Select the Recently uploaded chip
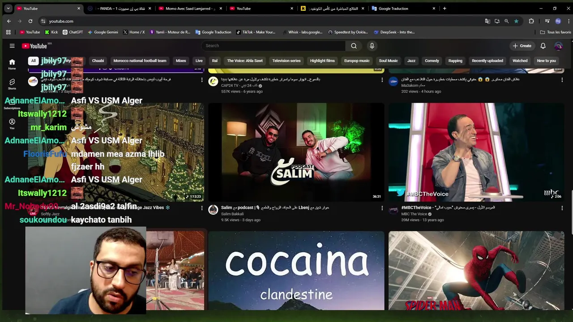This screenshot has height=322, width=573. [x=487, y=61]
